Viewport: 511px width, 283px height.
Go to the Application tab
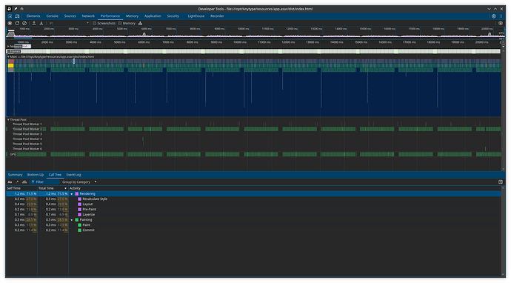coord(153,16)
